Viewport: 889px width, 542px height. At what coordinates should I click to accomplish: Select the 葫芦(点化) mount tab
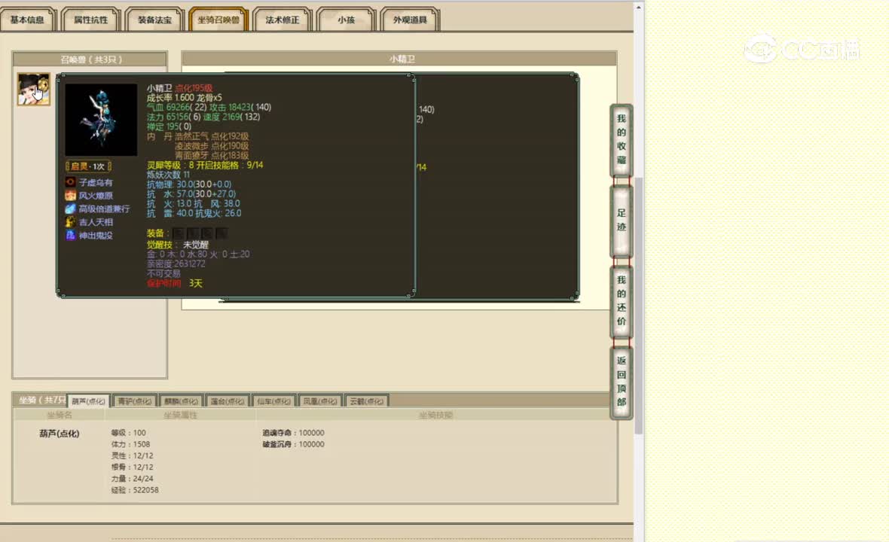click(x=88, y=401)
